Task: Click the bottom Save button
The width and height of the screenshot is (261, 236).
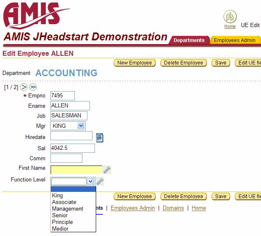Action: point(221,196)
